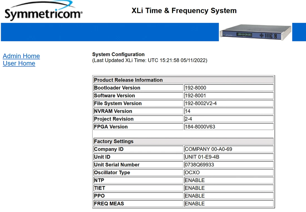Click the File System Version label
Image resolution: width=306 pixels, height=212 pixels.
tap(118, 103)
